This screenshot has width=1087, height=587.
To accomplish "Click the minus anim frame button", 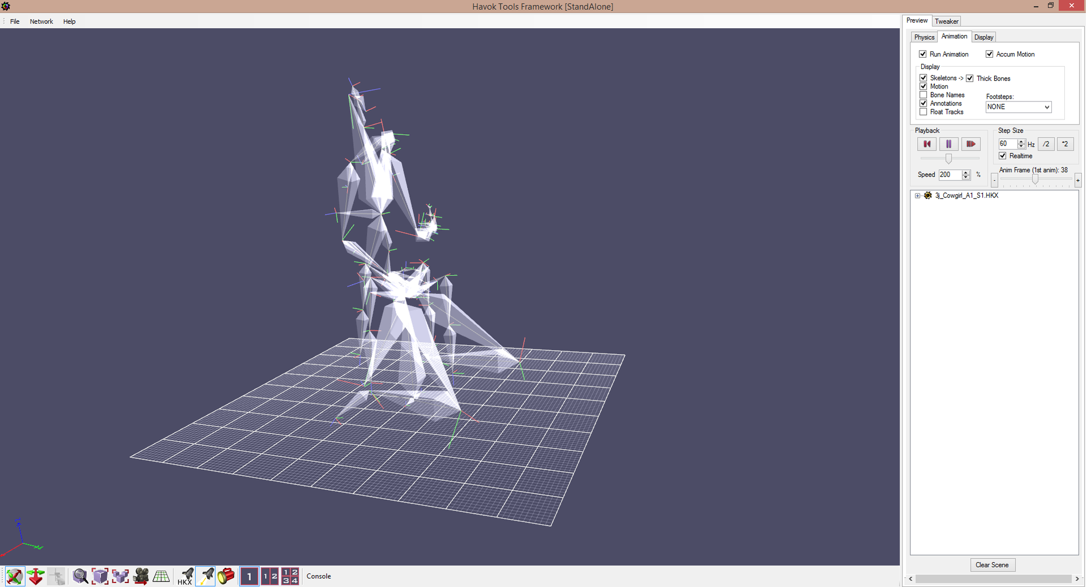I will click(994, 181).
